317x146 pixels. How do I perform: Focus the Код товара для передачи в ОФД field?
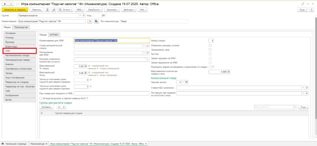[x=112, y=93]
